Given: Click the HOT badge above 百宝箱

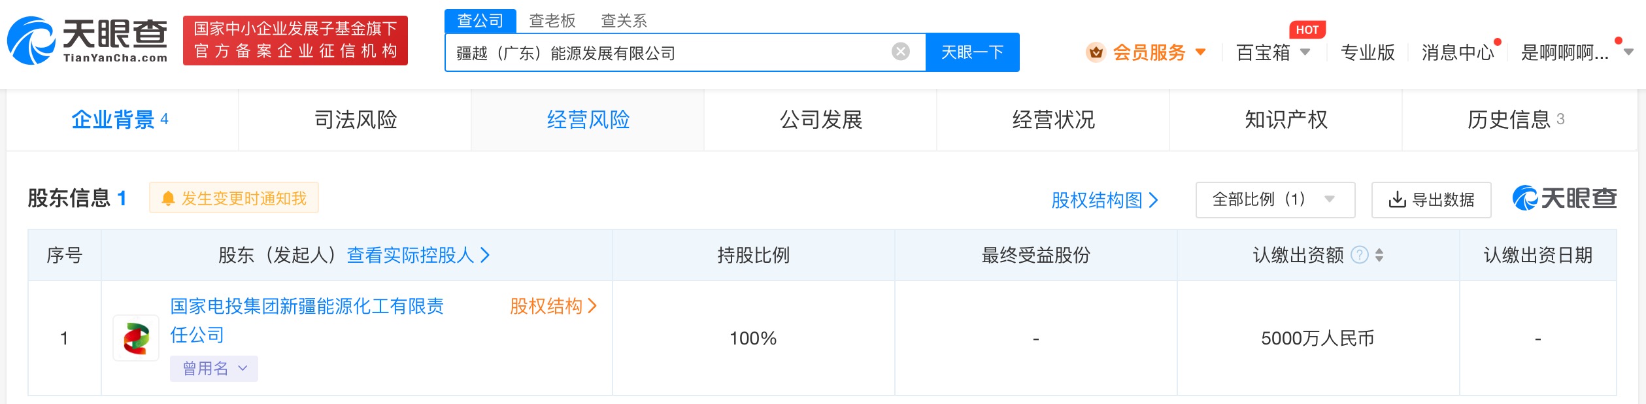Looking at the screenshot, I should (1307, 29).
